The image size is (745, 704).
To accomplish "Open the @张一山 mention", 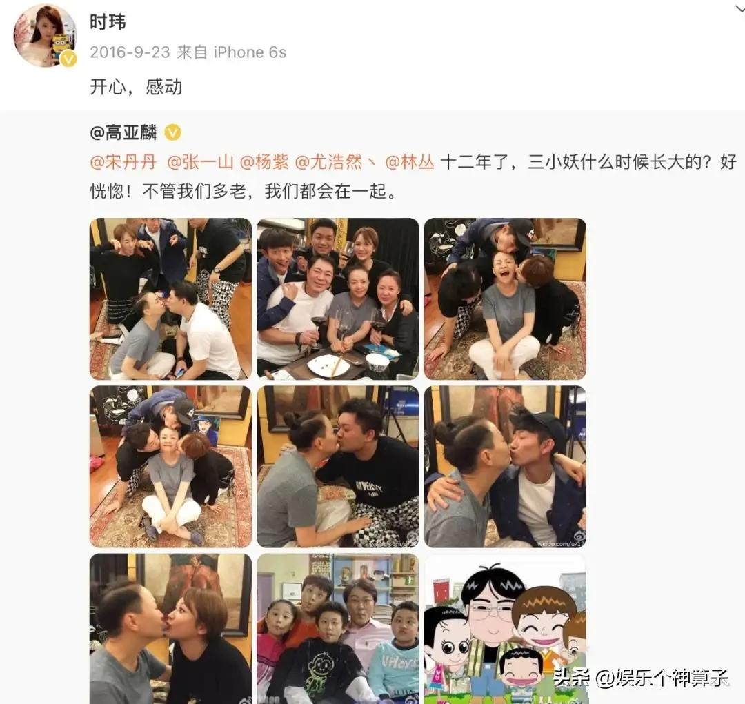I will coord(200,162).
